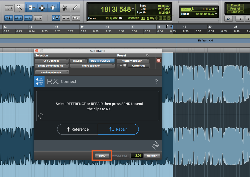Click the timeline insertion icon beside Cursor value

[x=121, y=18]
